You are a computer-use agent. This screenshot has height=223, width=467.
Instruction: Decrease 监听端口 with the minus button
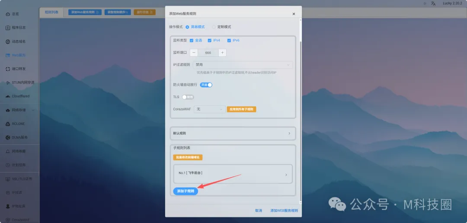coord(194,53)
